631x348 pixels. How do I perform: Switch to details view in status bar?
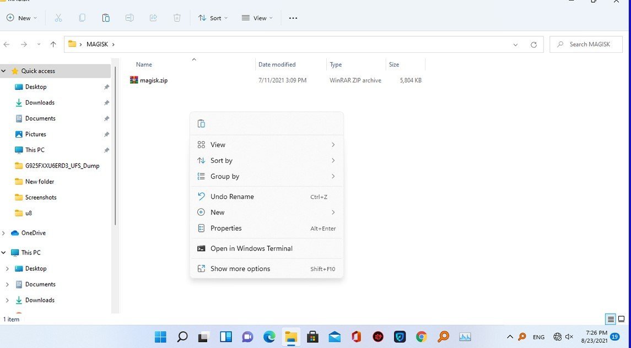[611, 319]
